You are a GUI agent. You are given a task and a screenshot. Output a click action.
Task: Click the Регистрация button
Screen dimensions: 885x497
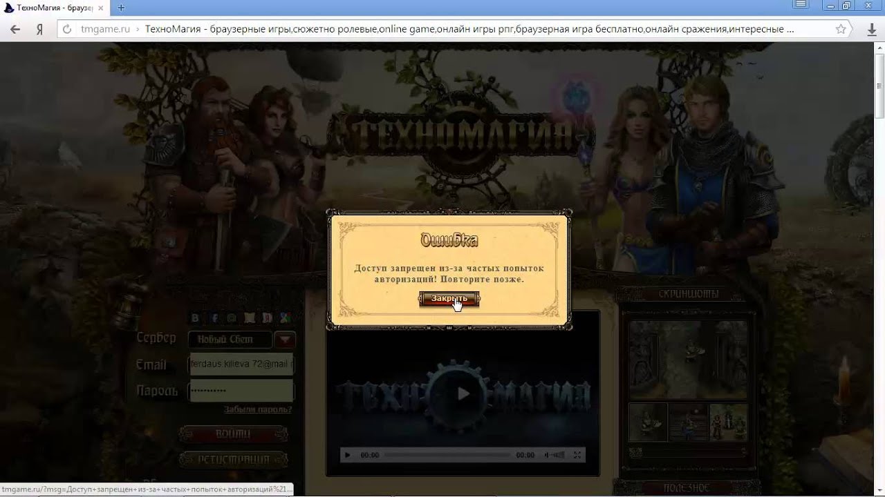[233, 459]
